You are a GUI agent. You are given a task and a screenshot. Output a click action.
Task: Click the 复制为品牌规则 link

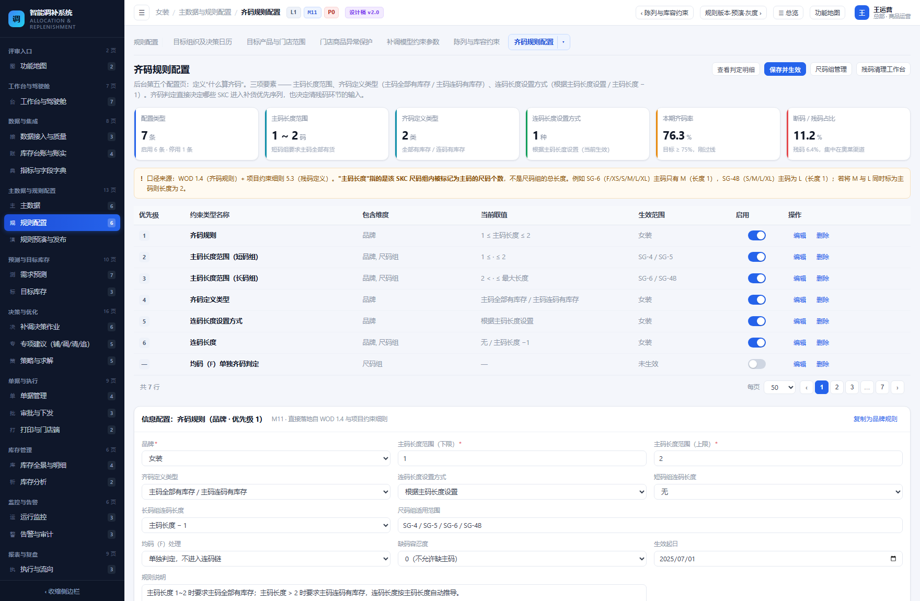point(876,419)
